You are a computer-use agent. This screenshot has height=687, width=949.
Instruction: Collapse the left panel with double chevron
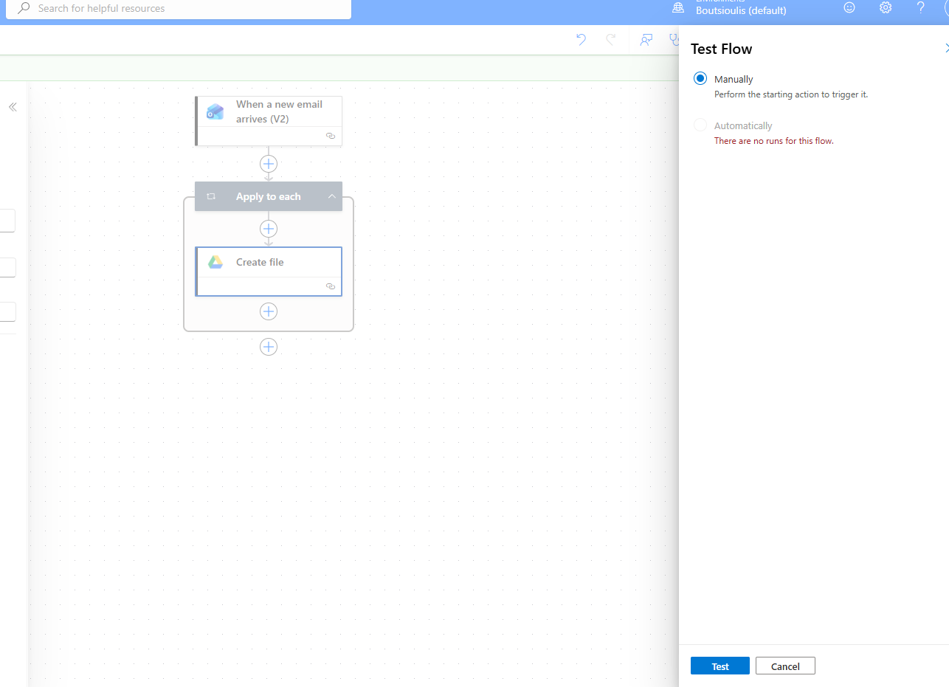pyautogui.click(x=13, y=107)
